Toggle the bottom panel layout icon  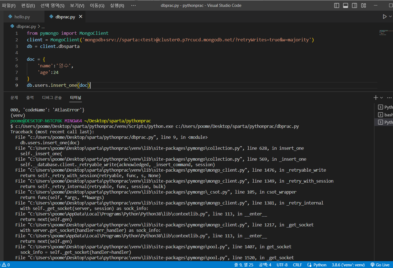[346, 5]
